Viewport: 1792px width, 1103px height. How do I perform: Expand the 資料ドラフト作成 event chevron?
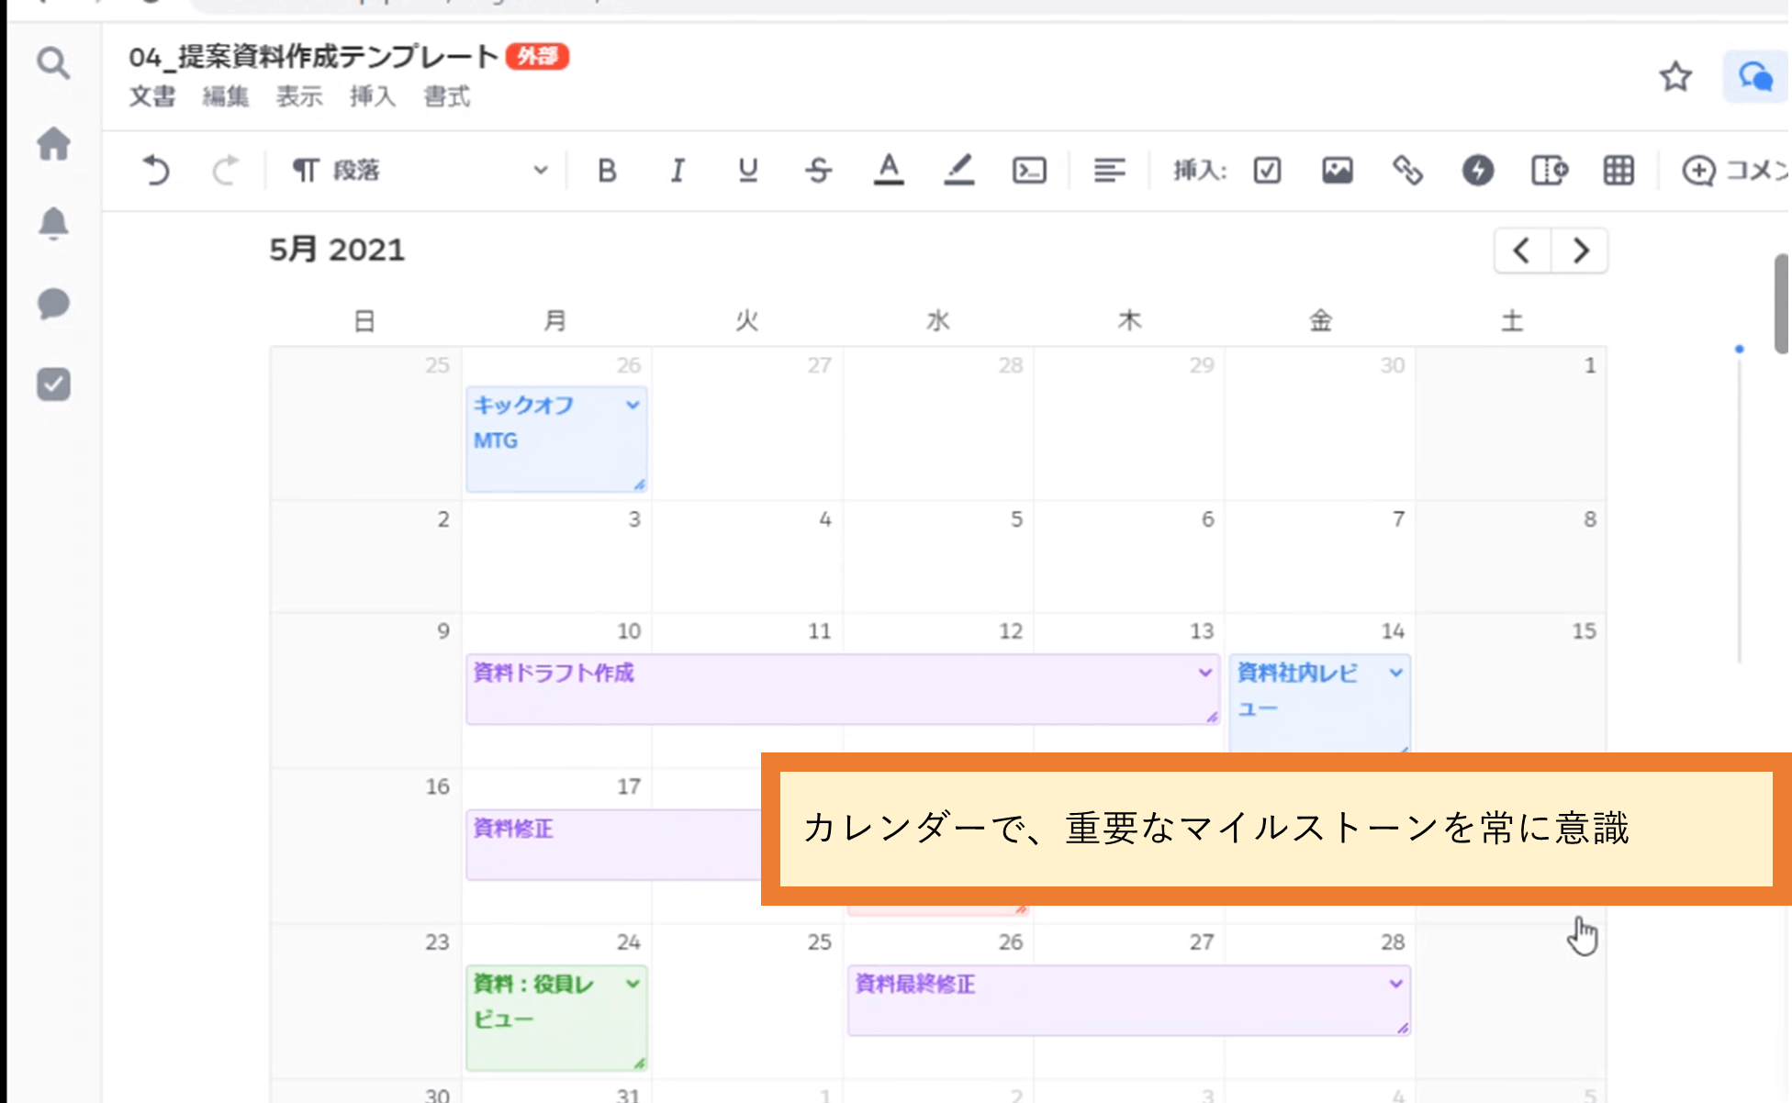(x=1204, y=673)
